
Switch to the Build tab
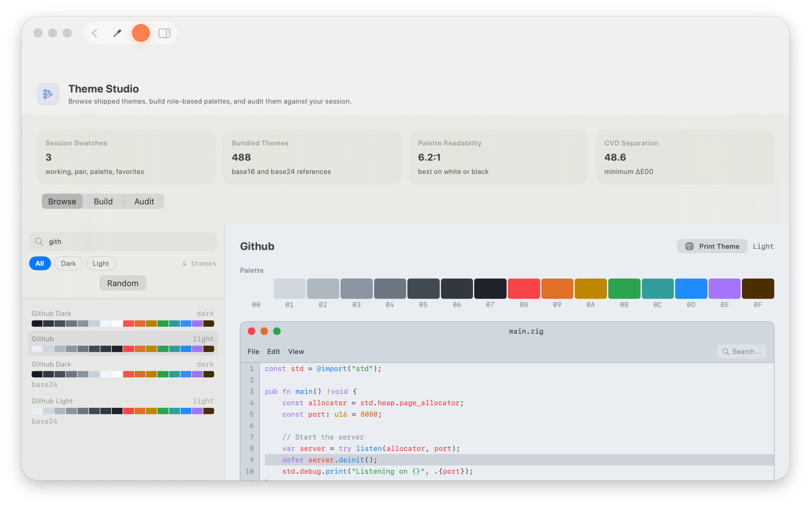tap(103, 201)
